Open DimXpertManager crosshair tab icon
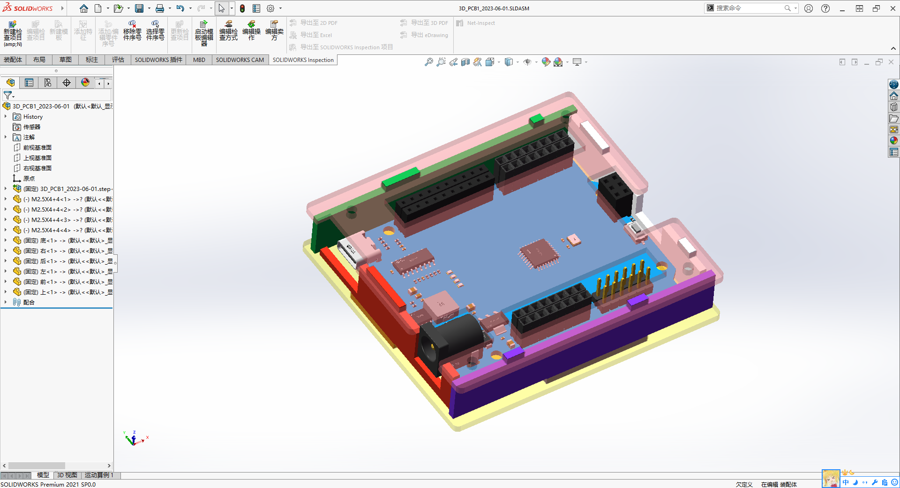Screen dimensions: 900x488 67,83
